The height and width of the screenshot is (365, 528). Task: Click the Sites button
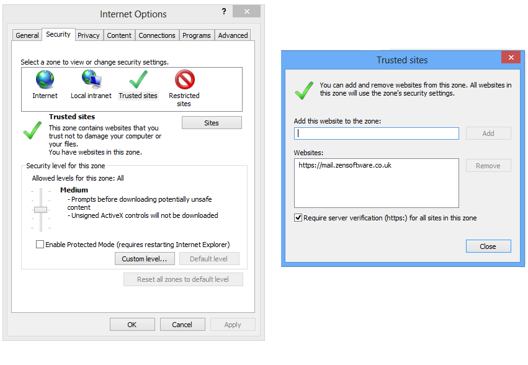(x=212, y=123)
